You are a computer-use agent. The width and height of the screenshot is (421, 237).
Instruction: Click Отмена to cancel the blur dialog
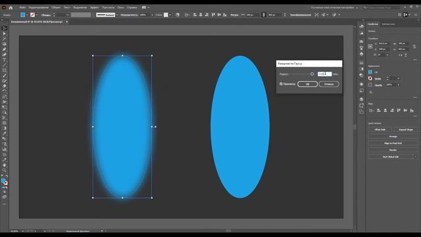329,84
